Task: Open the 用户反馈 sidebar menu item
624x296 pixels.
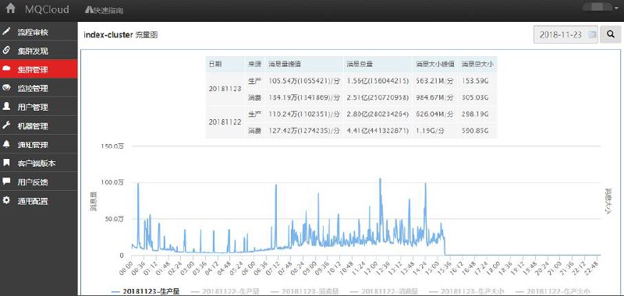Action: tap(38, 182)
